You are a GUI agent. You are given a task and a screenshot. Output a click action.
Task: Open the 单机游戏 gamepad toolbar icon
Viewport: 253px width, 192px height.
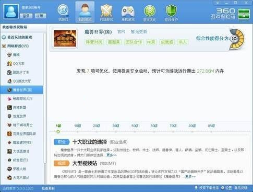point(128,13)
